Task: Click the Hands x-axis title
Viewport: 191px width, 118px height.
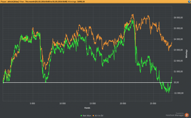Action: tap(87, 108)
